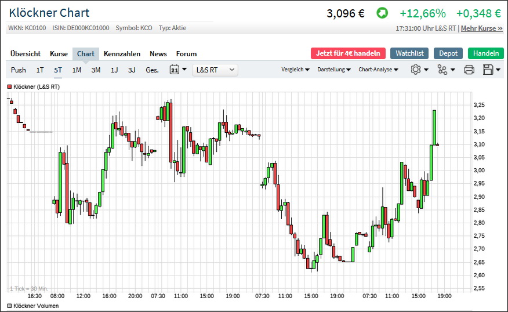Switch to the Übersicht tab

[26, 54]
